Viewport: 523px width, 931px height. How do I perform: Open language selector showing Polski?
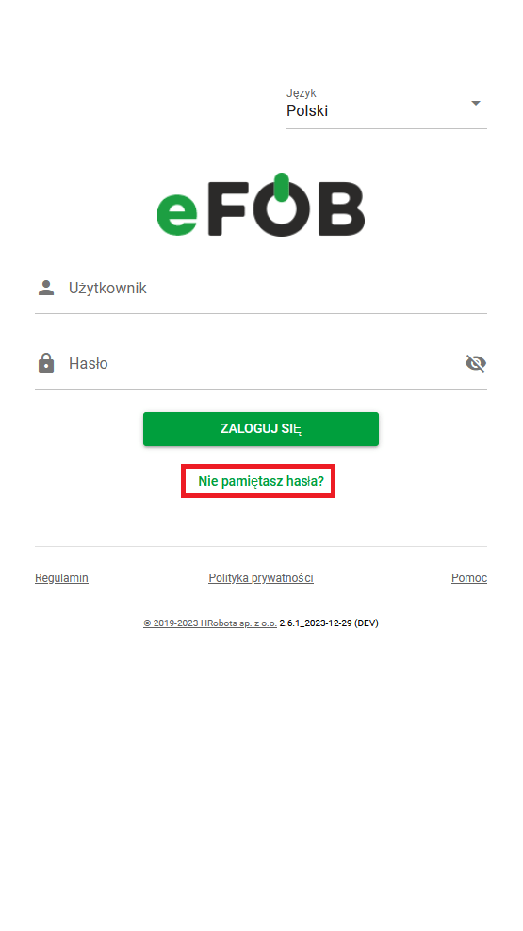click(x=386, y=108)
